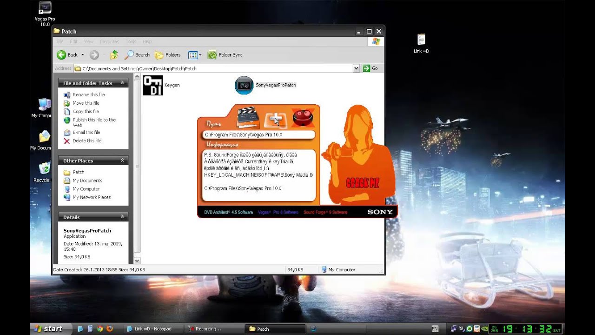Select the Keygen file in Patch folder

(x=161, y=85)
